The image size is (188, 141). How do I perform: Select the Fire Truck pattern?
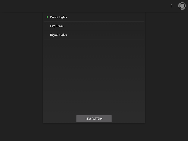[x=94, y=26]
